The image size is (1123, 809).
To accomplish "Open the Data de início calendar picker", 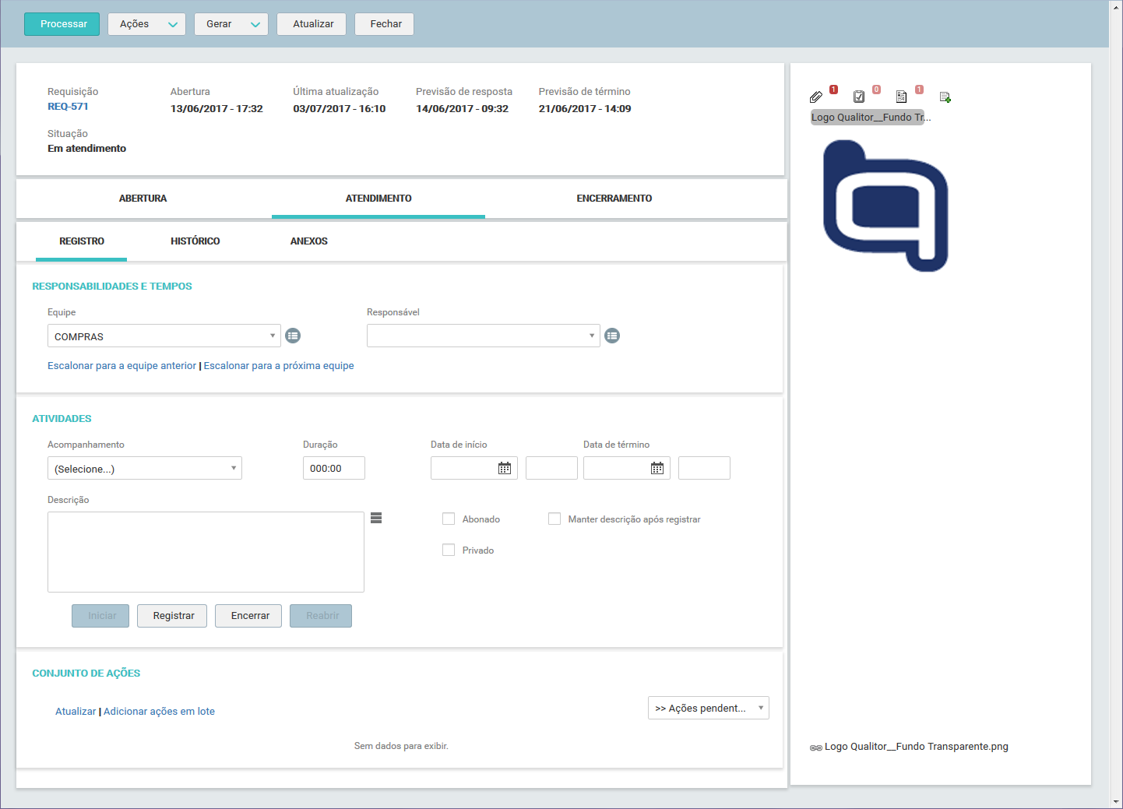I will tap(505, 468).
